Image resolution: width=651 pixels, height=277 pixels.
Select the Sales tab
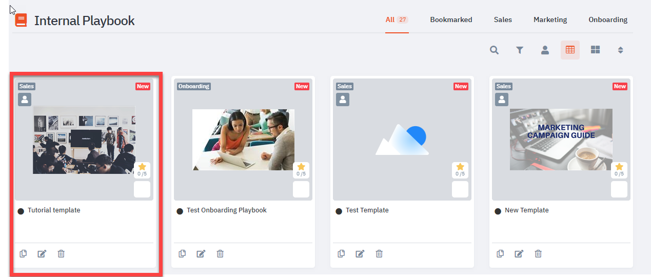503,19
